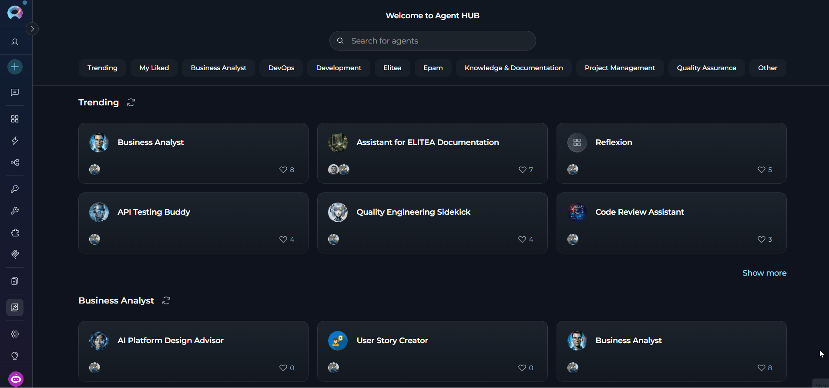
Task: Like the Code Review Assistant agent
Action: coord(761,240)
